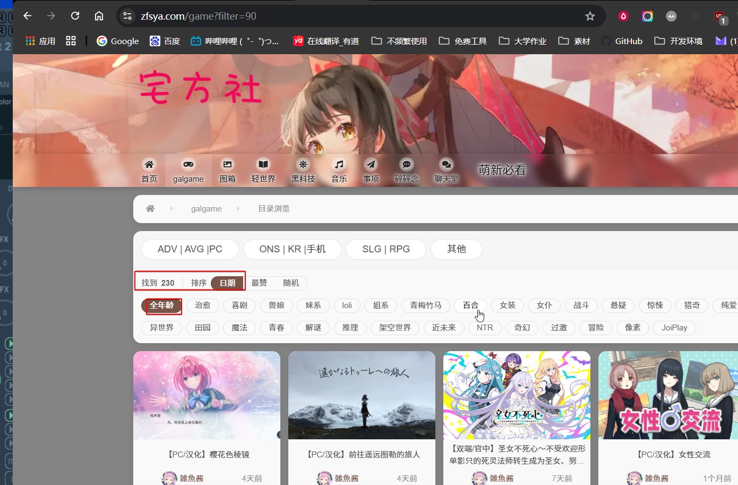Image resolution: width=738 pixels, height=485 pixels.
Task: Sort by 最赞
Action: 259,283
